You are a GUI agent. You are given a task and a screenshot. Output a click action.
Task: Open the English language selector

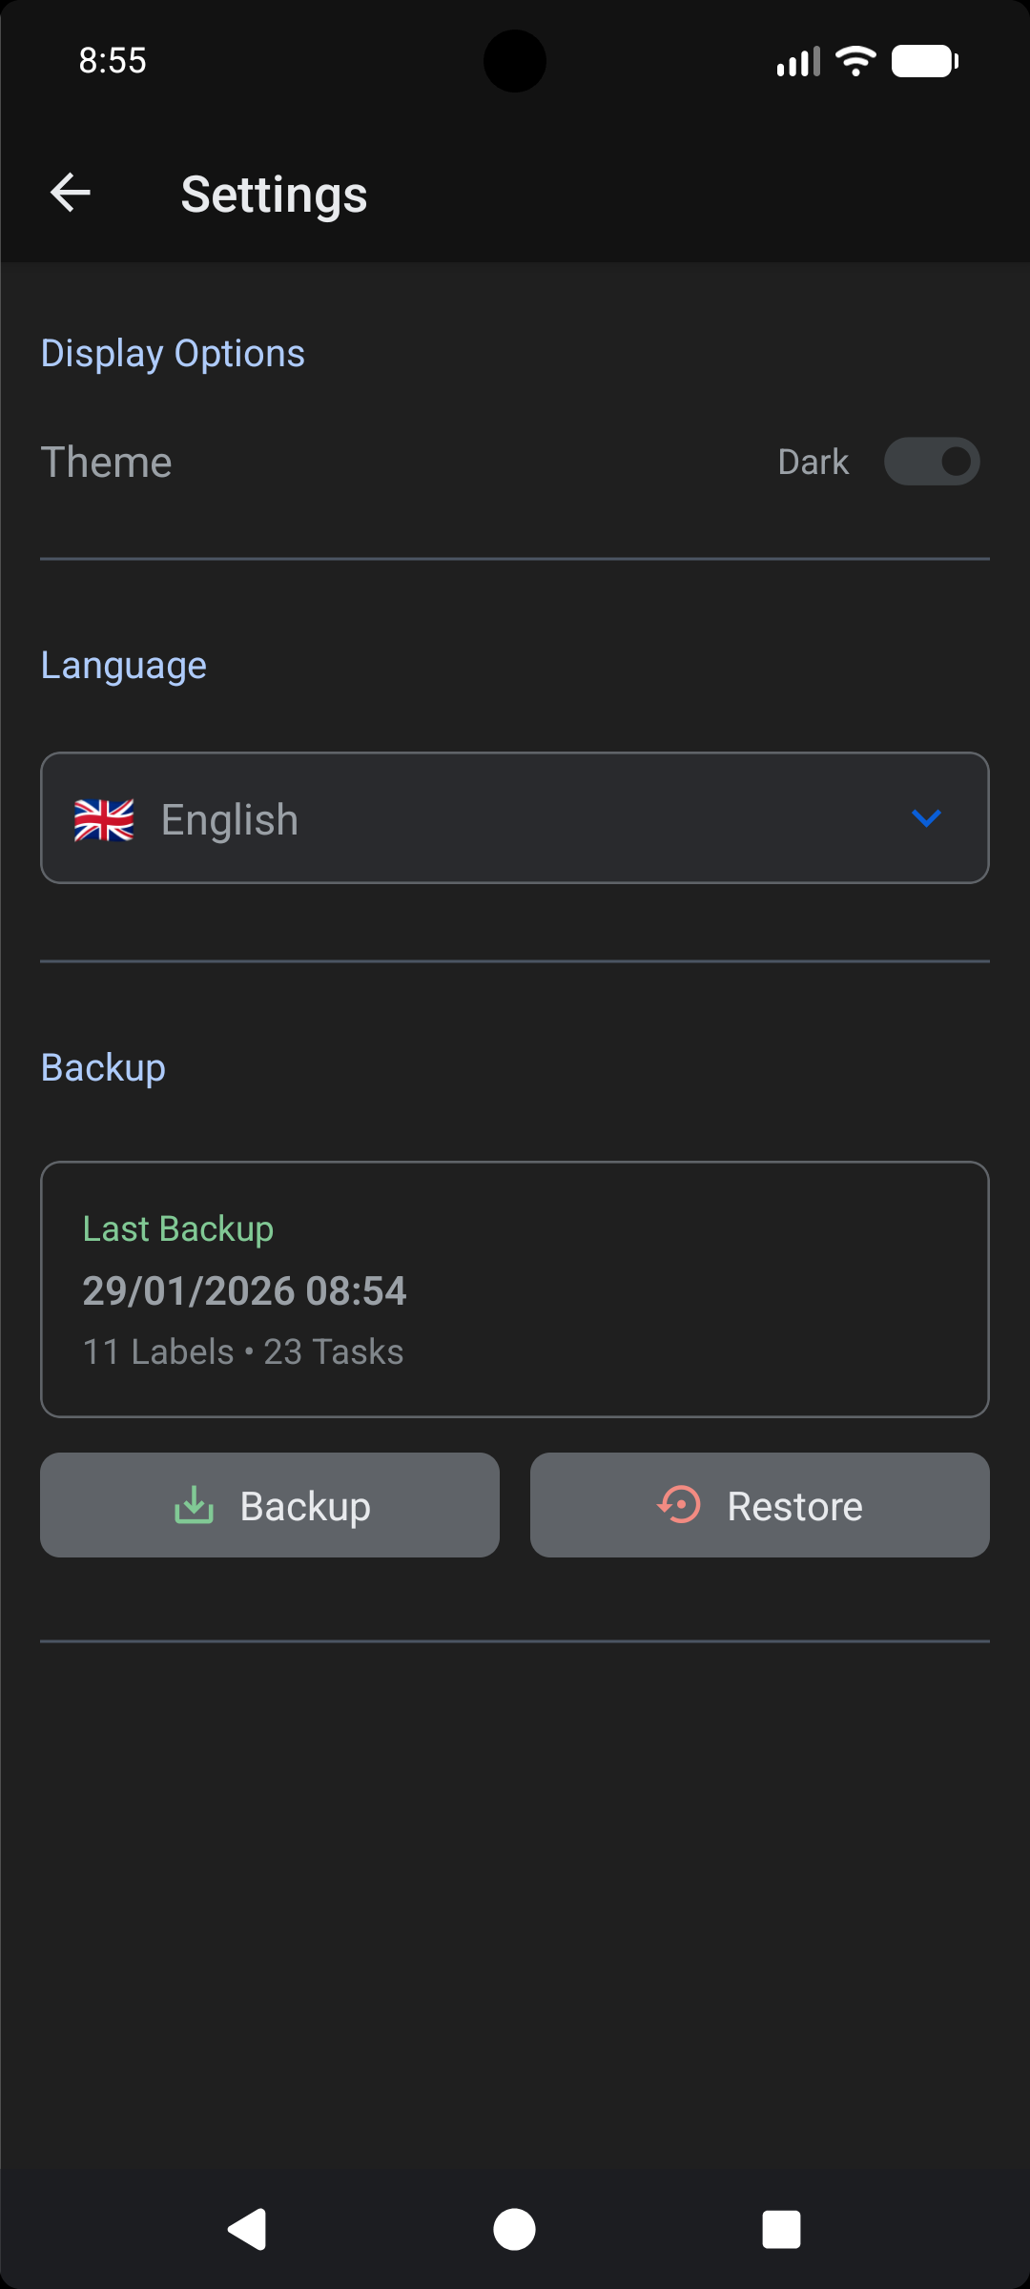pyautogui.click(x=515, y=818)
